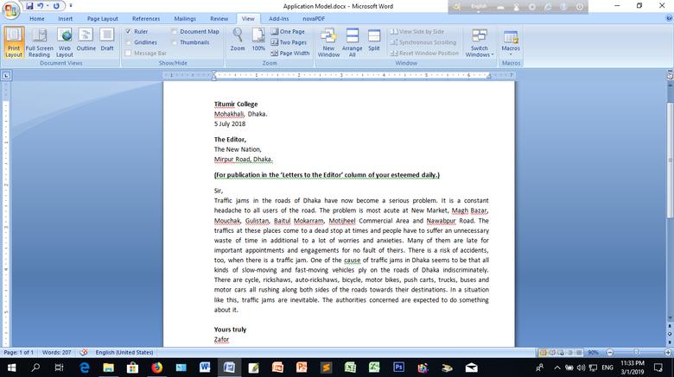Open Select Browse Object button
This screenshot has width=674, height=377.
(670, 334)
